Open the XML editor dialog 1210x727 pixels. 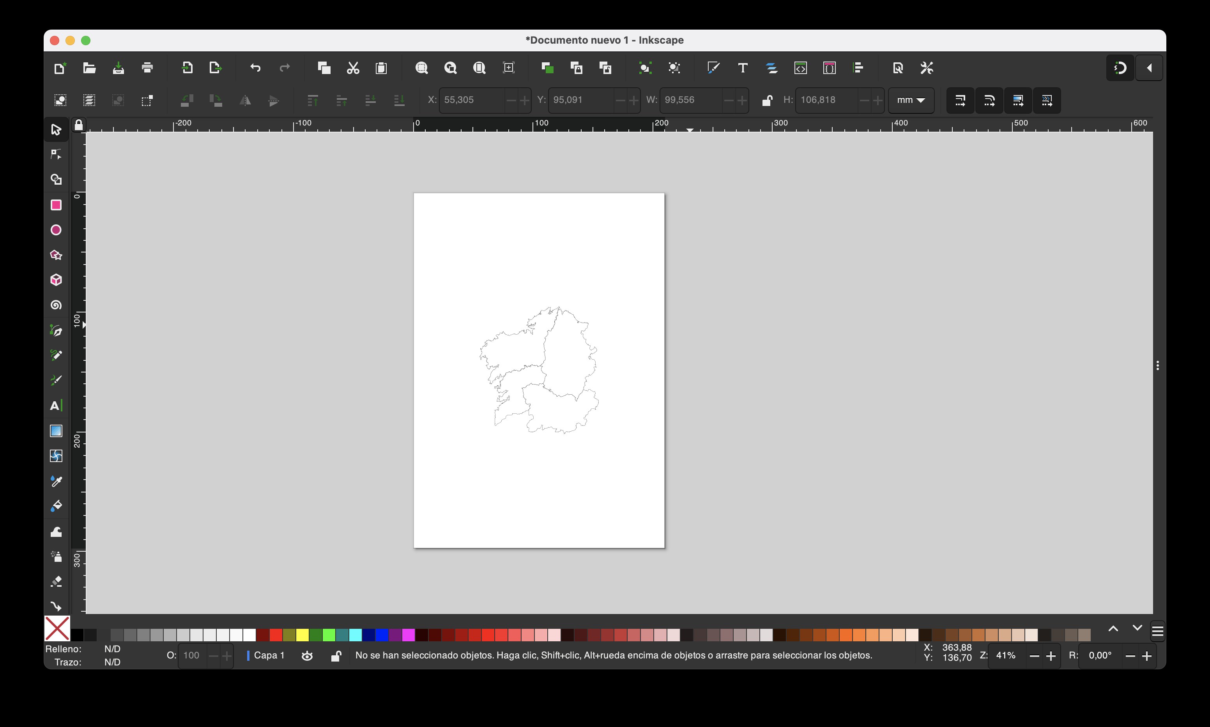tap(800, 68)
